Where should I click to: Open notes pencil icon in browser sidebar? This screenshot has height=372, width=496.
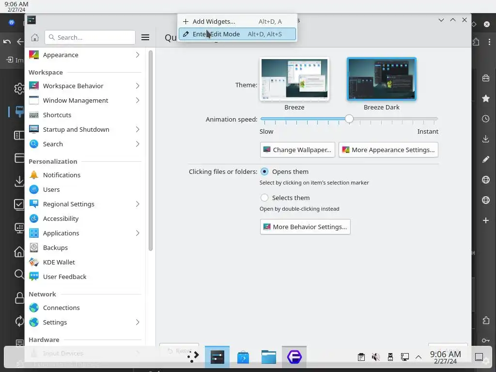pos(486,159)
